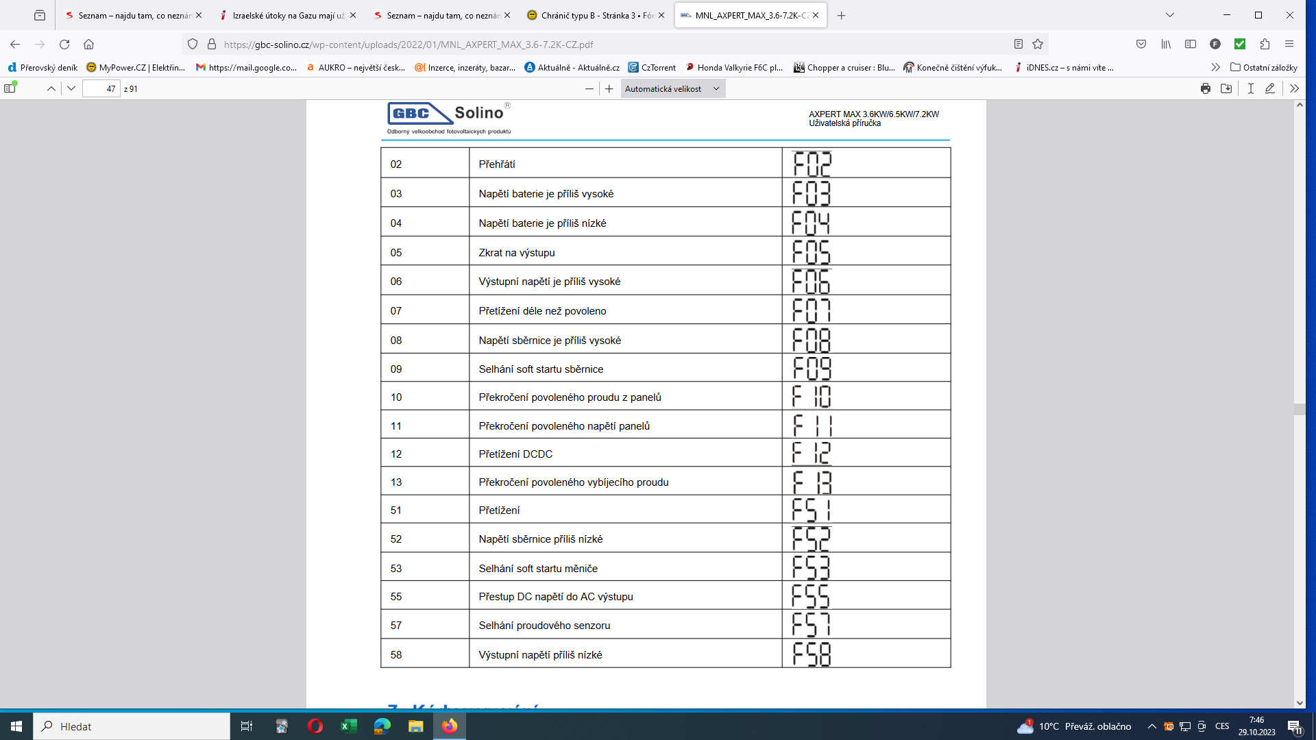Zoom in the PDF page
1316x740 pixels.
coord(609,88)
